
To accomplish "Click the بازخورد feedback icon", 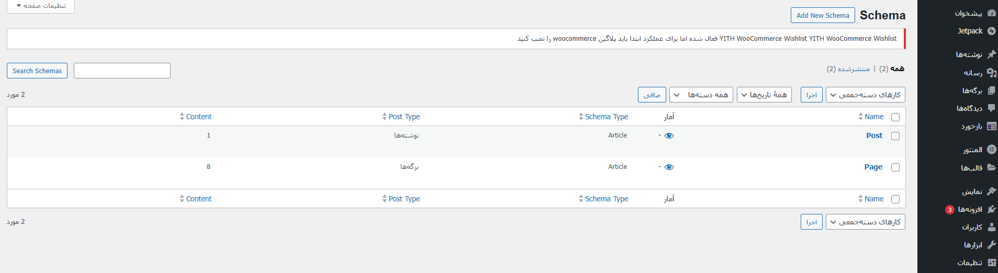I will (x=991, y=126).
